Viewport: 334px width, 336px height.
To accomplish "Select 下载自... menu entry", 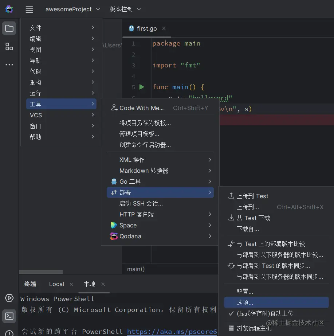I will (276, 228).
